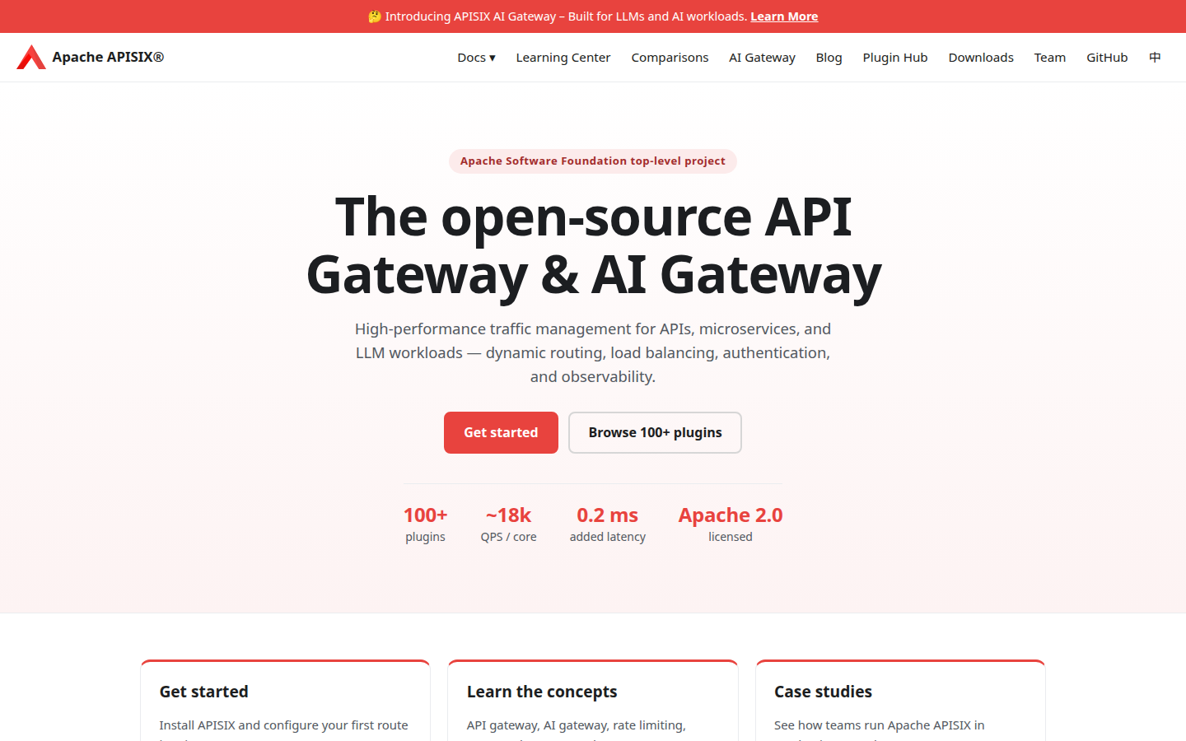Open the Plugin Hub nav item

895,58
